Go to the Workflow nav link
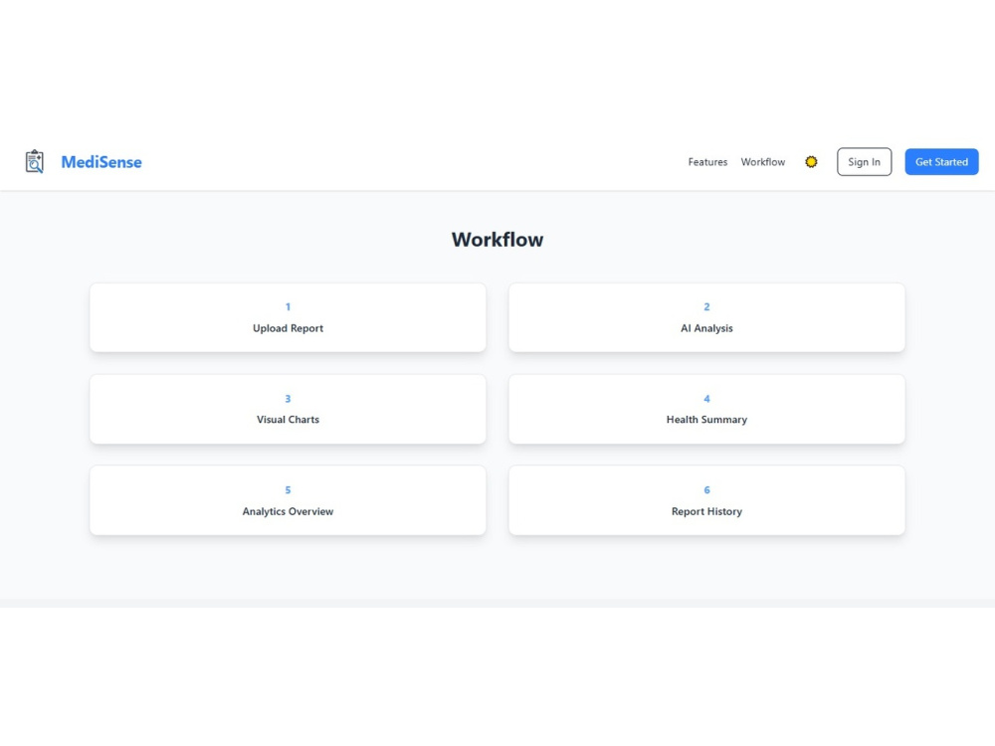 pyautogui.click(x=763, y=162)
